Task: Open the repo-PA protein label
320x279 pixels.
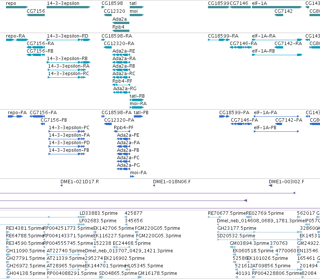Action: coord(17,113)
